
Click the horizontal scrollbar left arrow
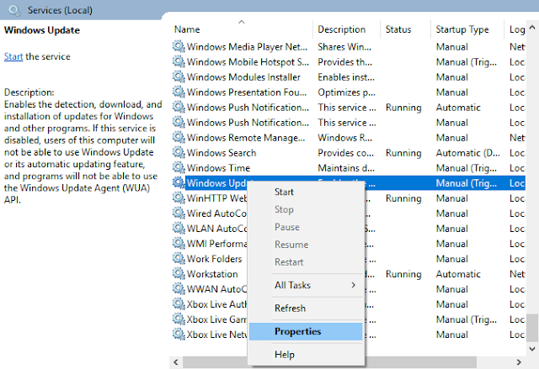pos(176,362)
